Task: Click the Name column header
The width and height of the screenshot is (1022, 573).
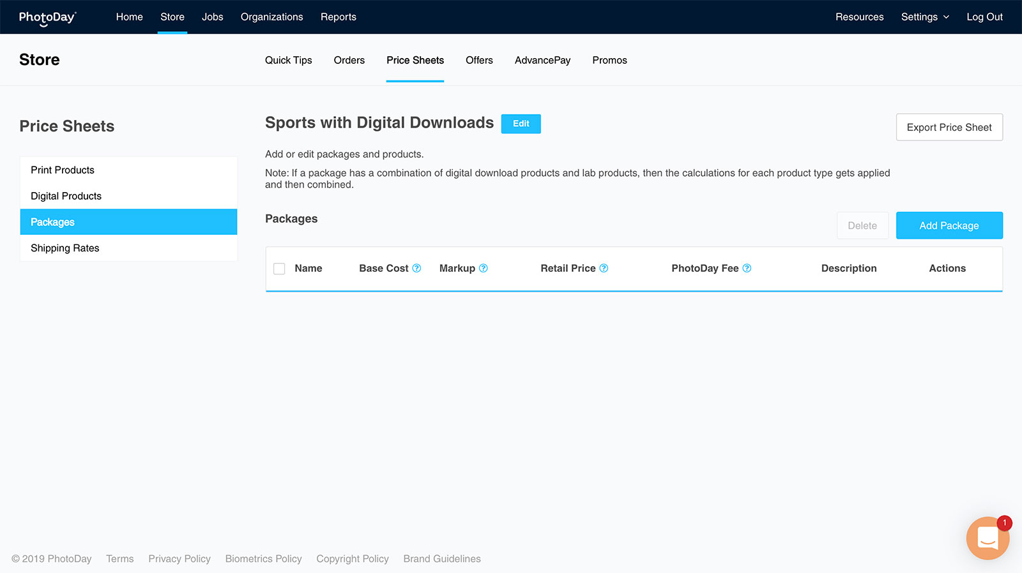Action: pyautogui.click(x=309, y=269)
